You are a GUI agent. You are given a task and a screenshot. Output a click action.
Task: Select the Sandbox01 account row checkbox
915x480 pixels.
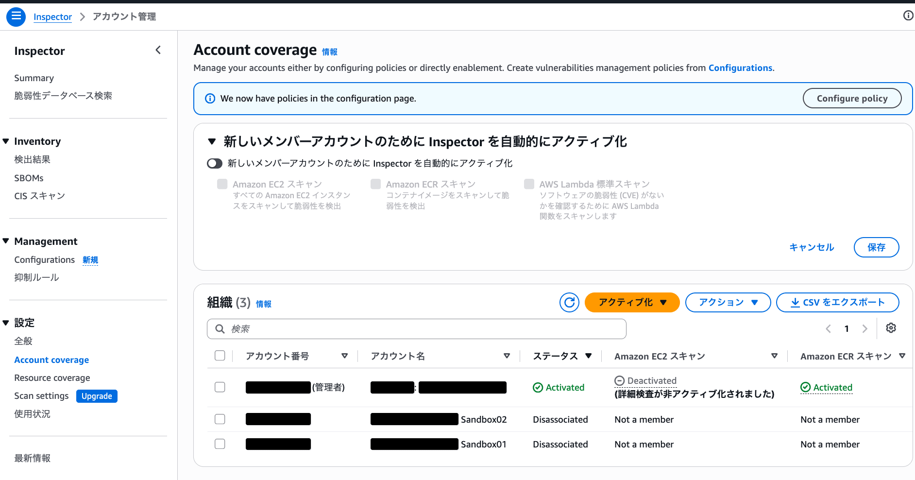220,444
